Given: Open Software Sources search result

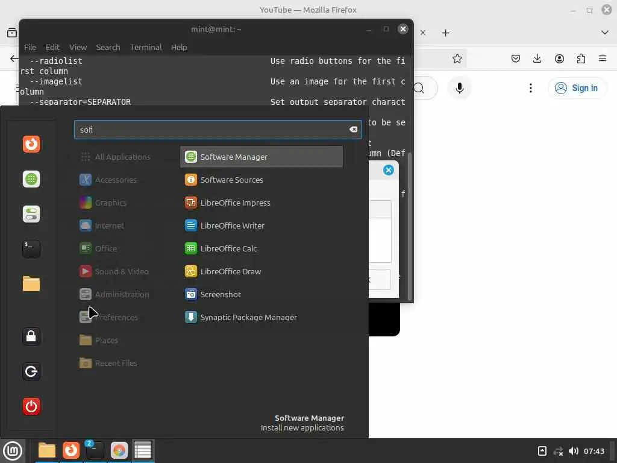Looking at the screenshot, I should click(262, 180).
